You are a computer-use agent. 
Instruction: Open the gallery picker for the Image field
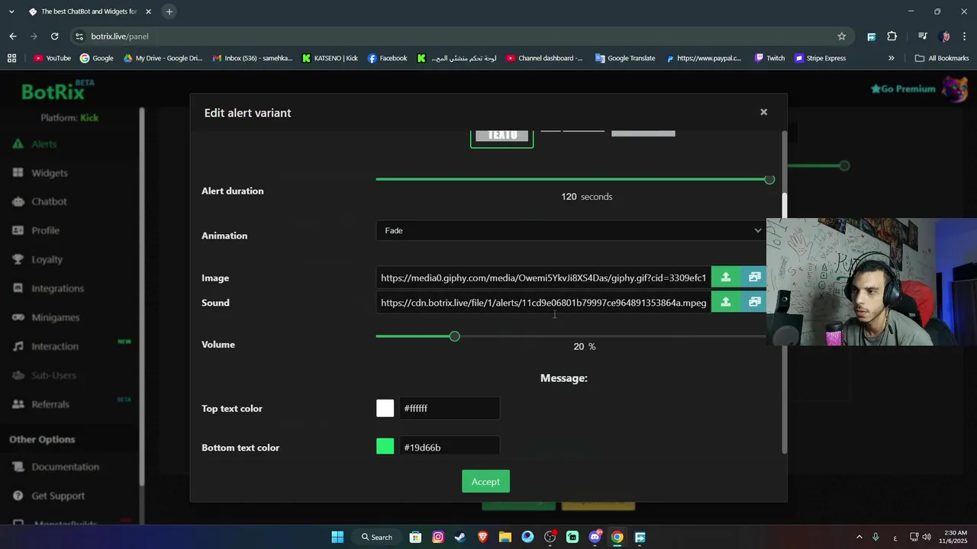tap(754, 278)
